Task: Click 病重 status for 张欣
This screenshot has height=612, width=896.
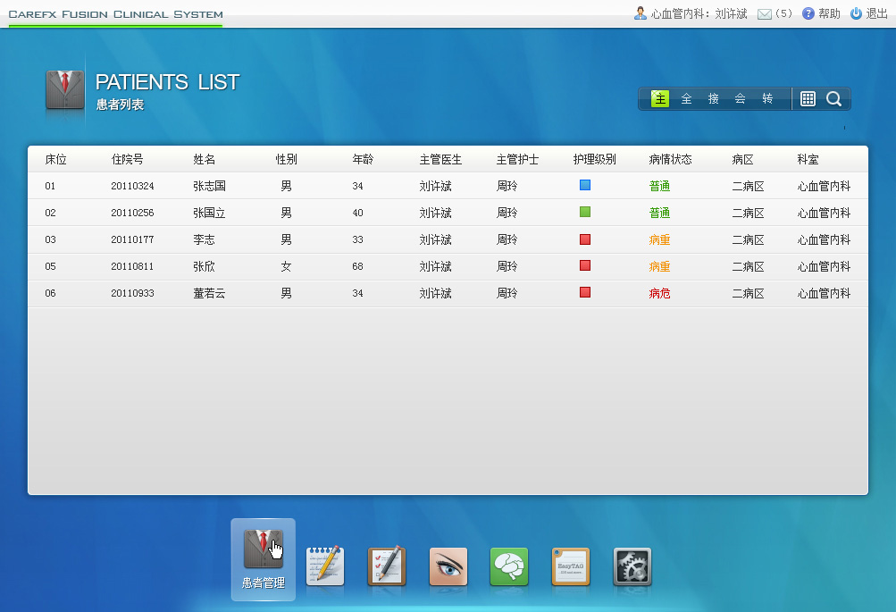Action: 659,267
